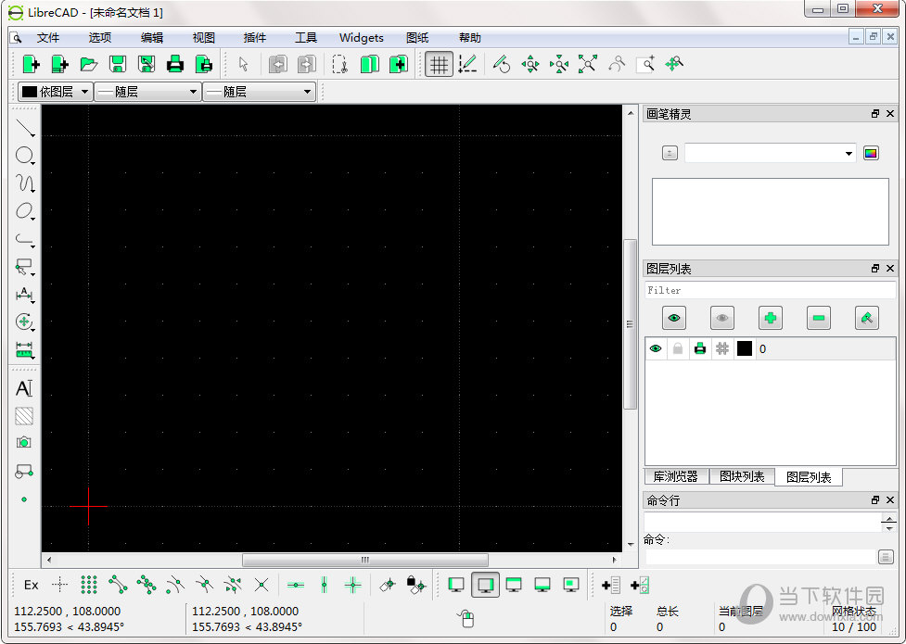The width and height of the screenshot is (906, 644).
Task: Click the horizontal scrollbar thumb
Action: [365, 560]
